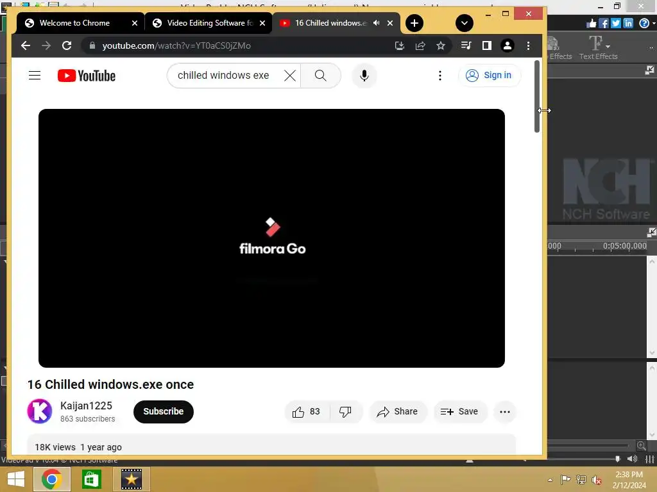Start voice search with the microphone
This screenshot has height=492, width=657.
point(364,76)
